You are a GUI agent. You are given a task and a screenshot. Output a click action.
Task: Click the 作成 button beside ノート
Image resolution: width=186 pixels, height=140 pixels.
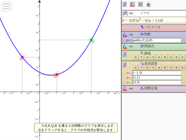click(x=131, y=13)
